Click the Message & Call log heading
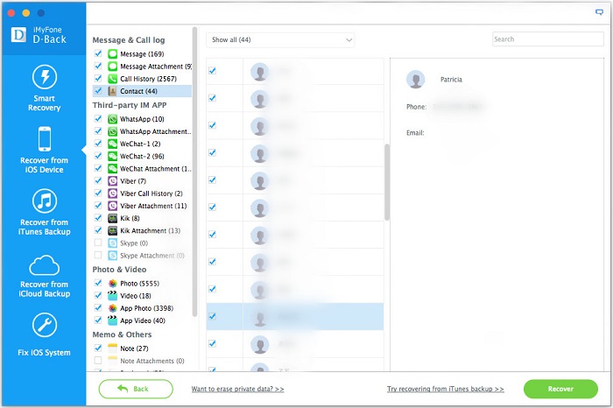The height and width of the screenshot is (408, 613). point(129,40)
